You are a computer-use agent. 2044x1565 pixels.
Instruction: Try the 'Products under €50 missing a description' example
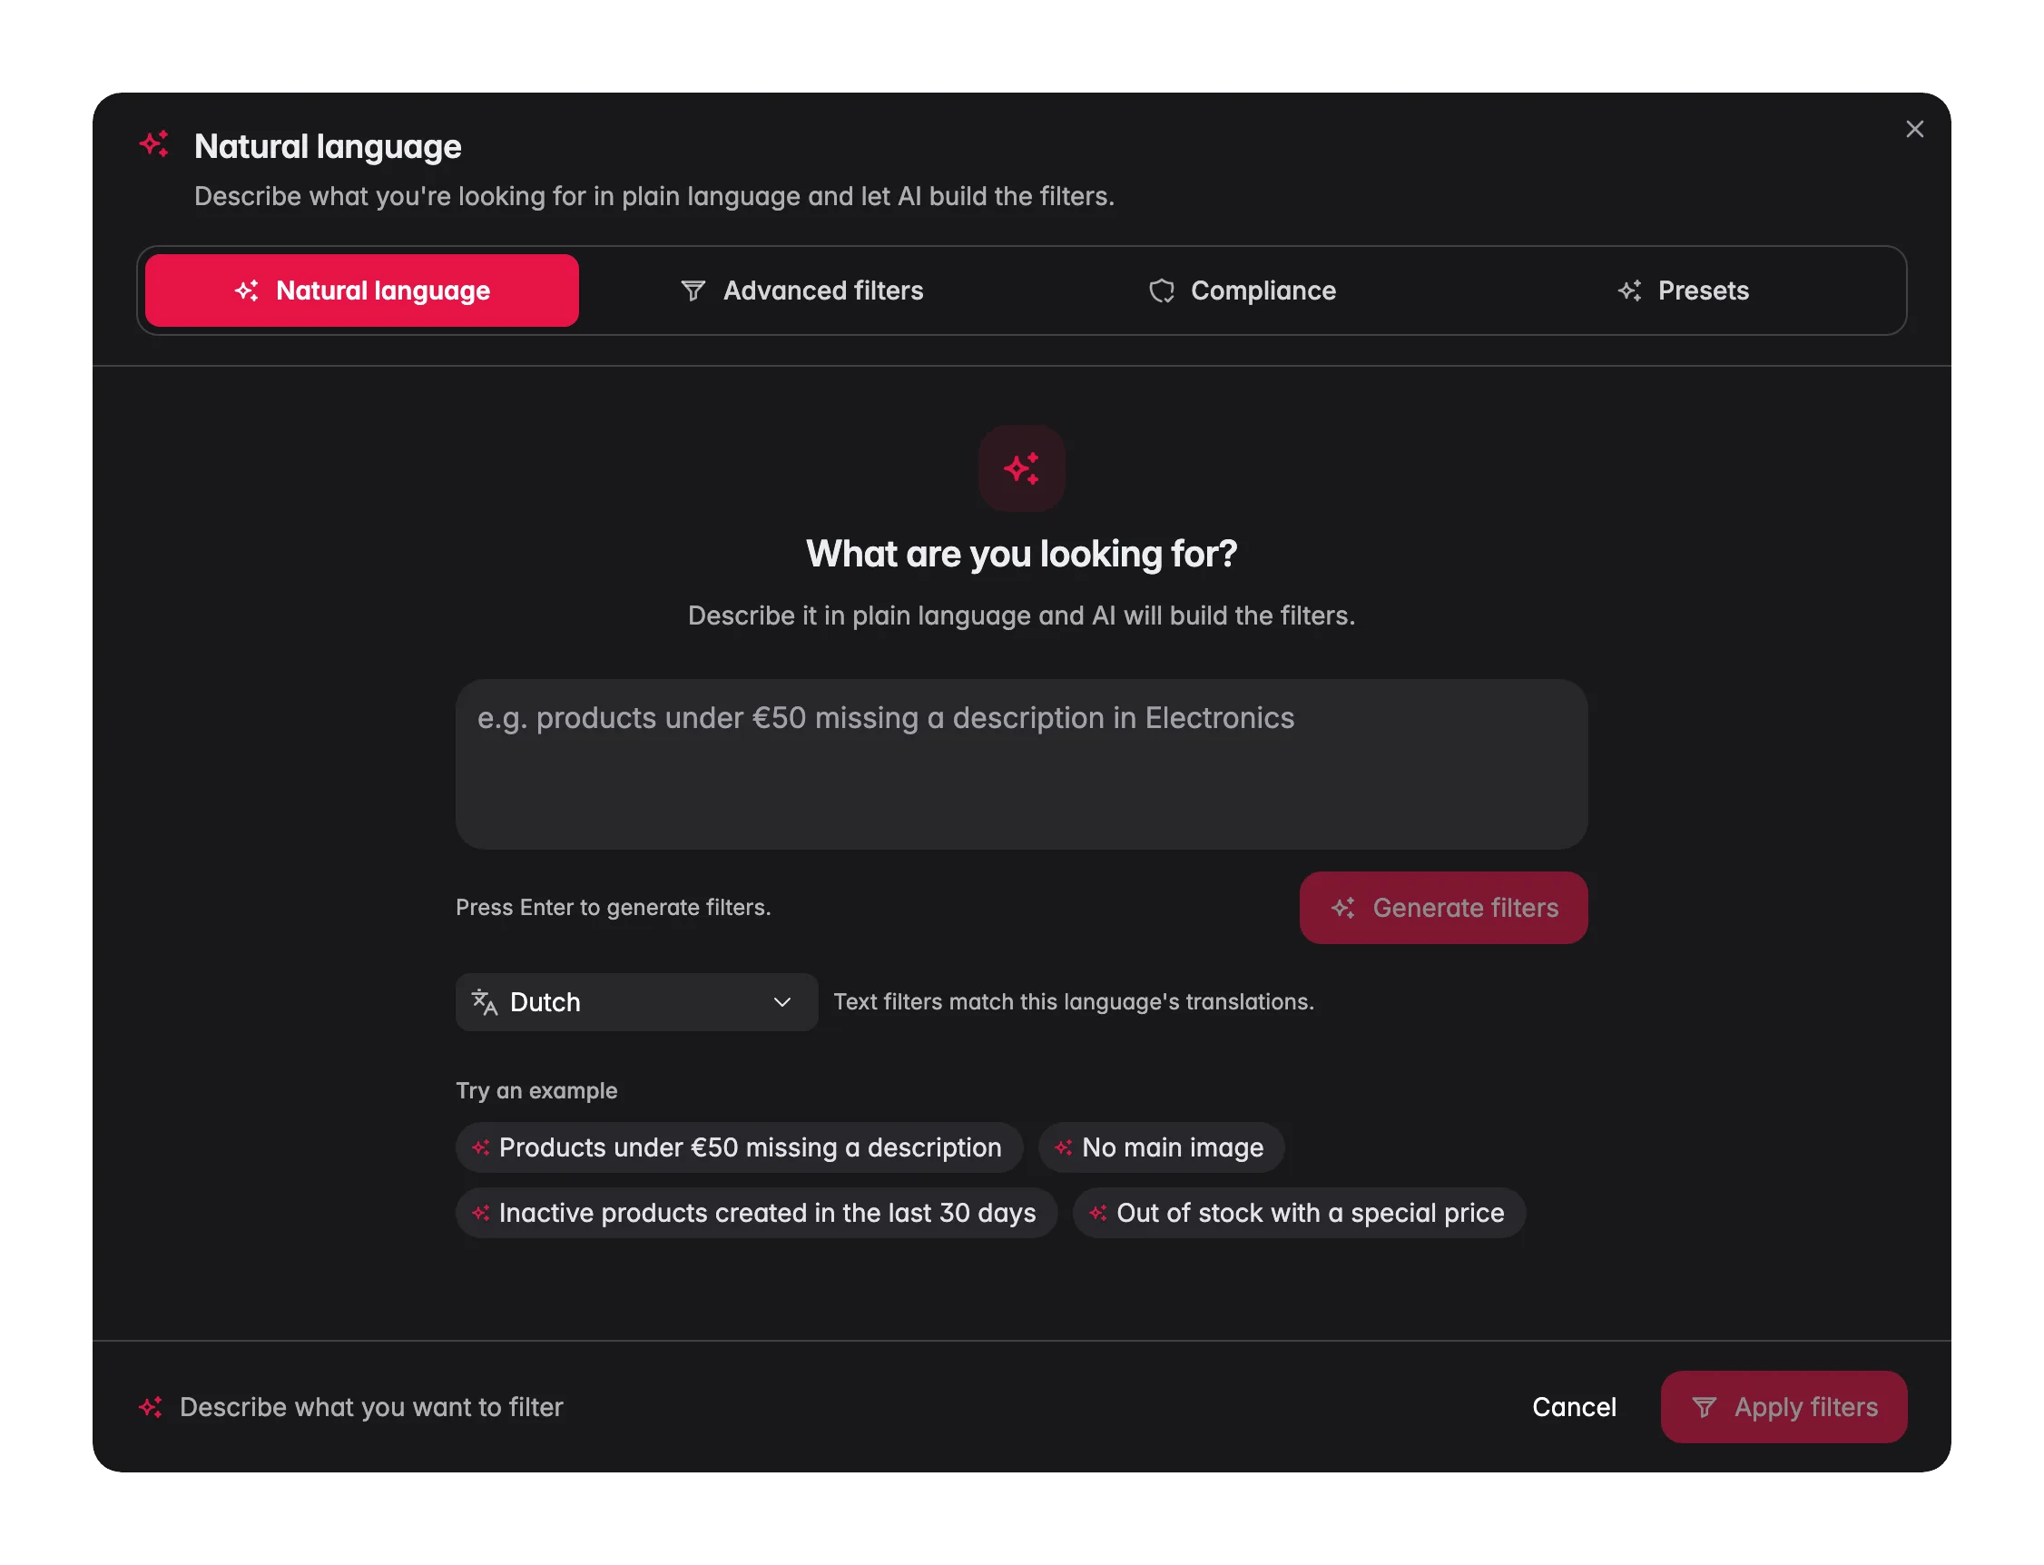pos(740,1147)
